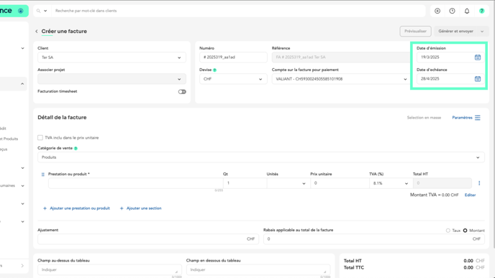Viewport: 495px width, 278px height.
Task: Open the Unités dropdown
Action: 289,183
